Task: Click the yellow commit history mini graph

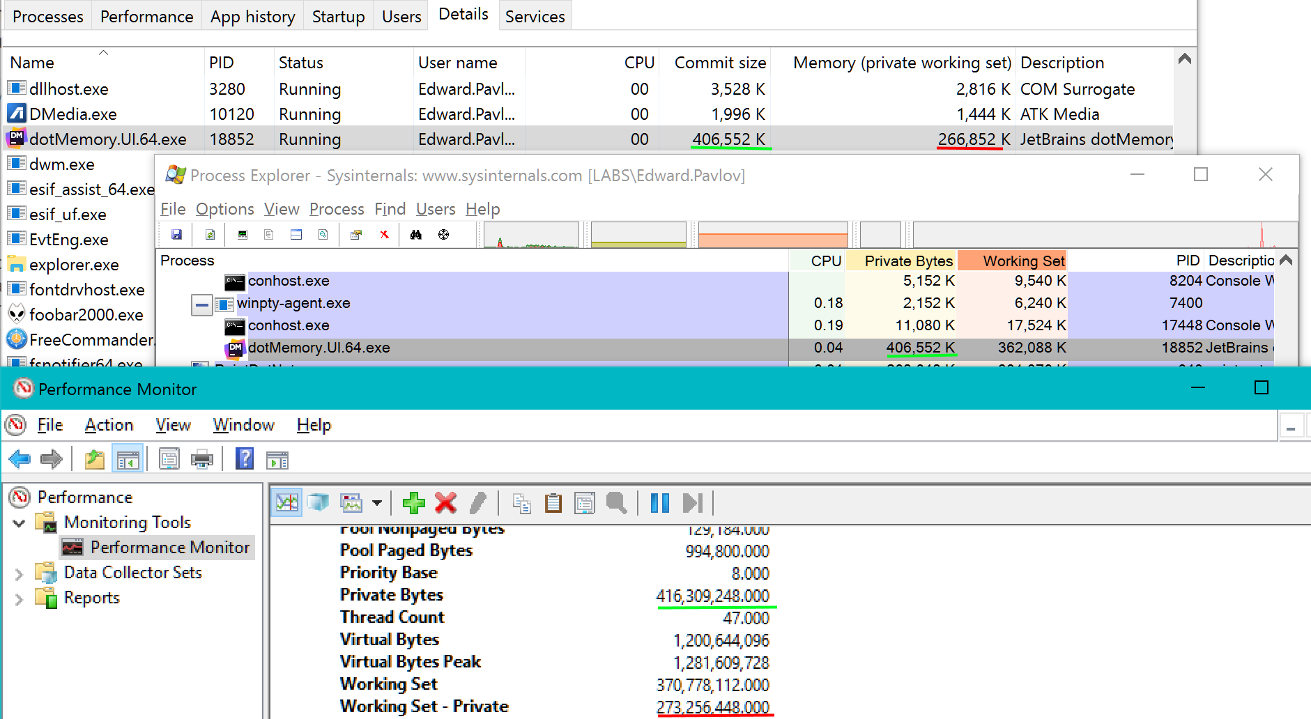Action: (638, 235)
